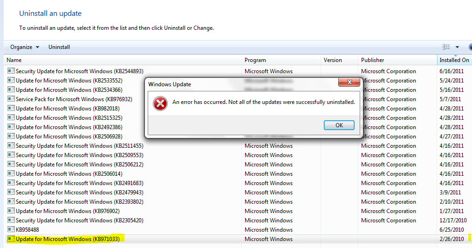
Task: Click the icon beside Update KB2506928
Action: [x=11, y=137]
